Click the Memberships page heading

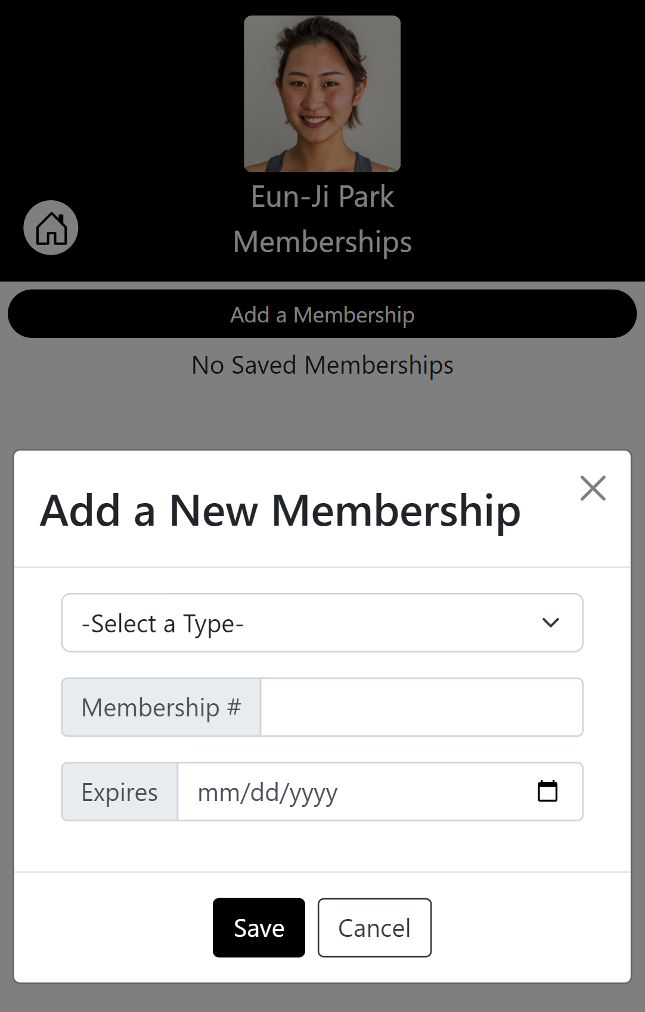coord(322,242)
